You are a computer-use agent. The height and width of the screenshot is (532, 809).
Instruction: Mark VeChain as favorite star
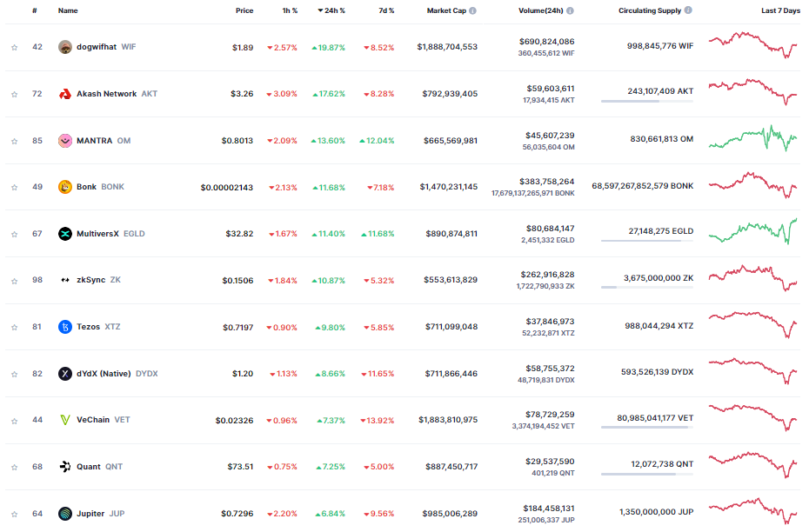[x=15, y=421]
